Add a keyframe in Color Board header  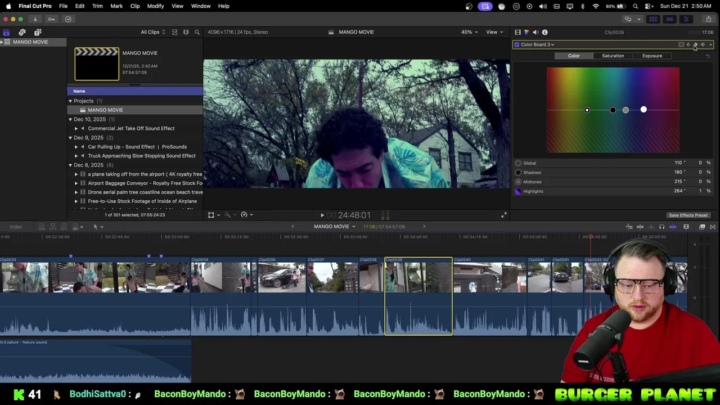click(x=703, y=44)
